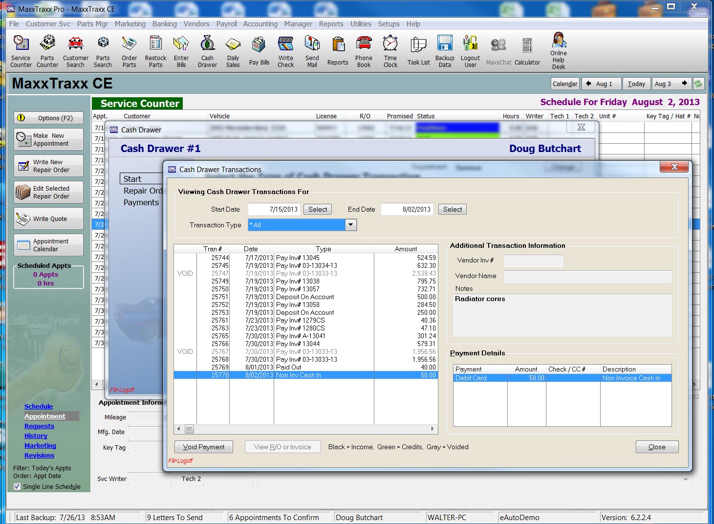The image size is (714, 524).
Task: Open the Customer Svc menu
Action: click(48, 24)
